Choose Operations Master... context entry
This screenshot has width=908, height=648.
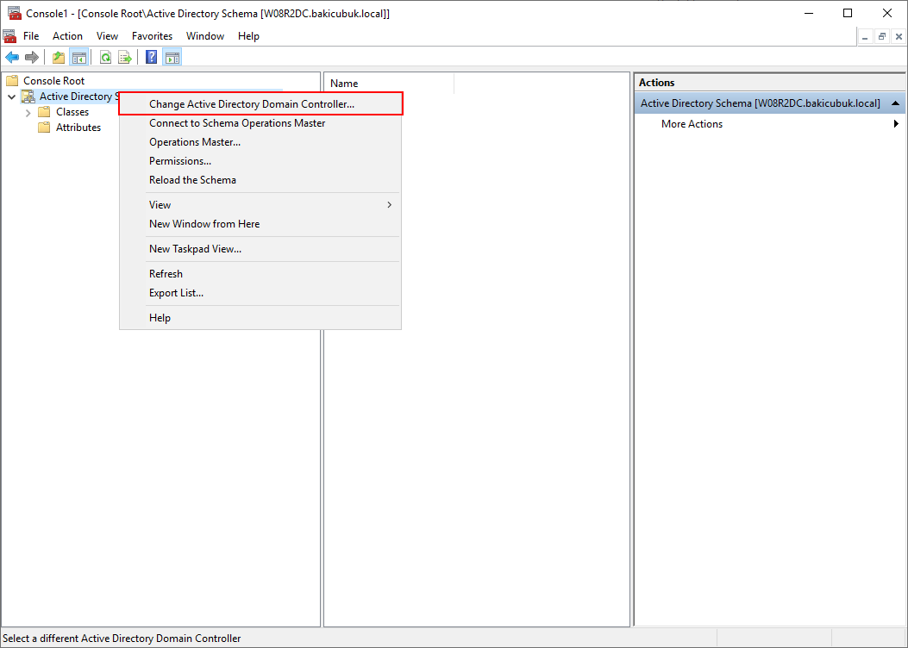click(x=260, y=141)
